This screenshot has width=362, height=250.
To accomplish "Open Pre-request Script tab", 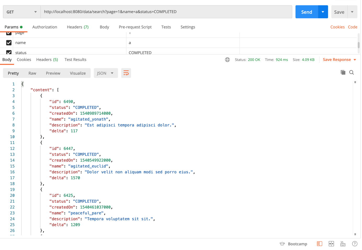I will 135,27.
